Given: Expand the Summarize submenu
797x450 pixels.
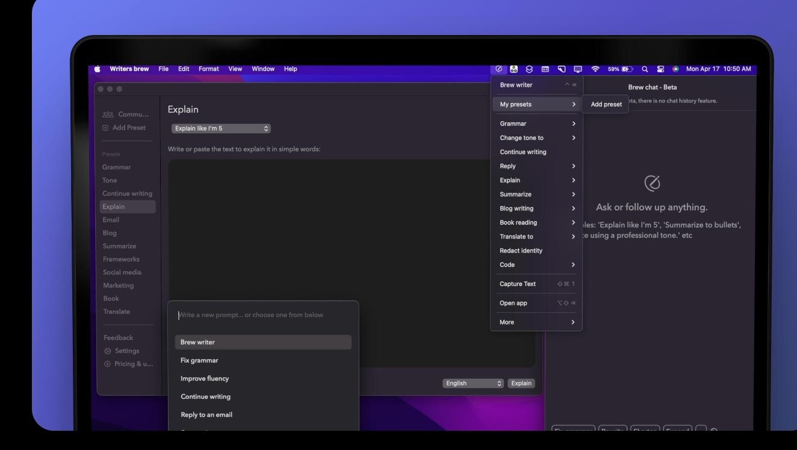Looking at the screenshot, I should point(536,194).
